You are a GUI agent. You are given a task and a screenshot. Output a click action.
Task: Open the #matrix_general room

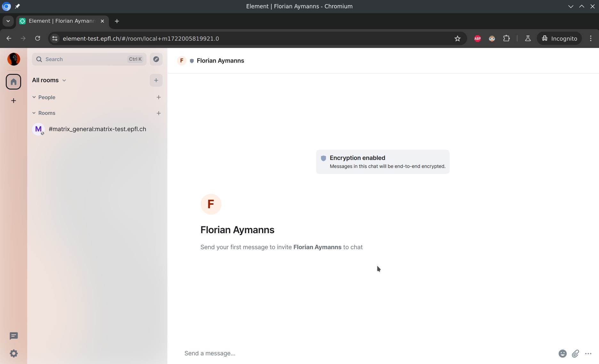[x=97, y=129]
